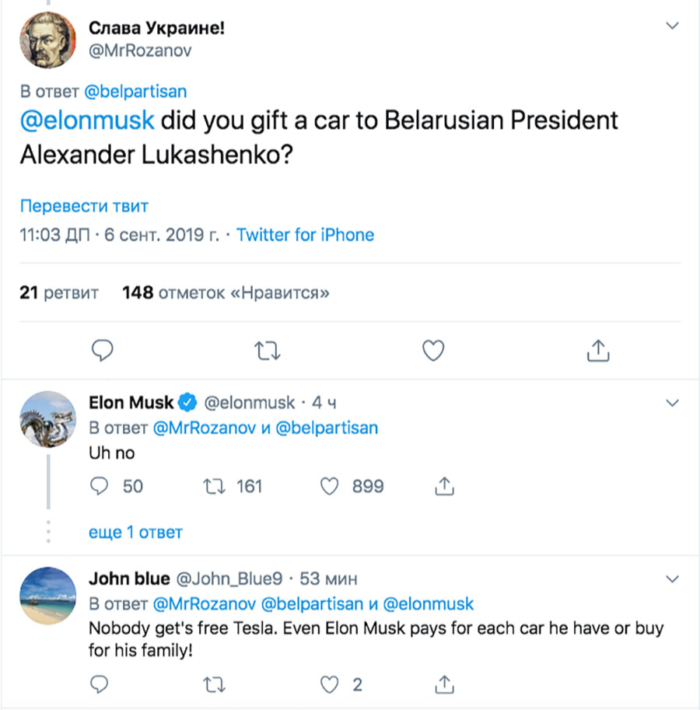Open the 'Twitter for iPhone' link

coord(305,235)
